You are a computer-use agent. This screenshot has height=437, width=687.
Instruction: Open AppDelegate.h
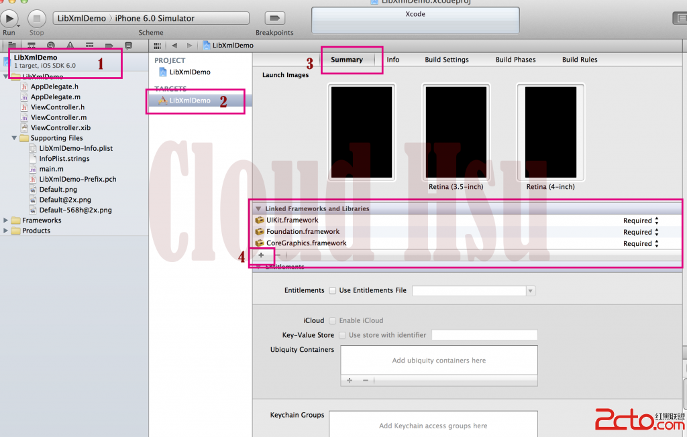tap(54, 86)
